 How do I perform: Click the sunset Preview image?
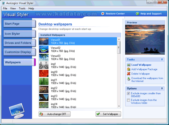click(x=145, y=40)
